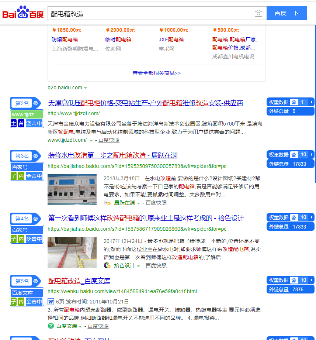The width and height of the screenshot is (316, 340).
Task: Click green 百度文库 source icon
Action: coord(51,326)
